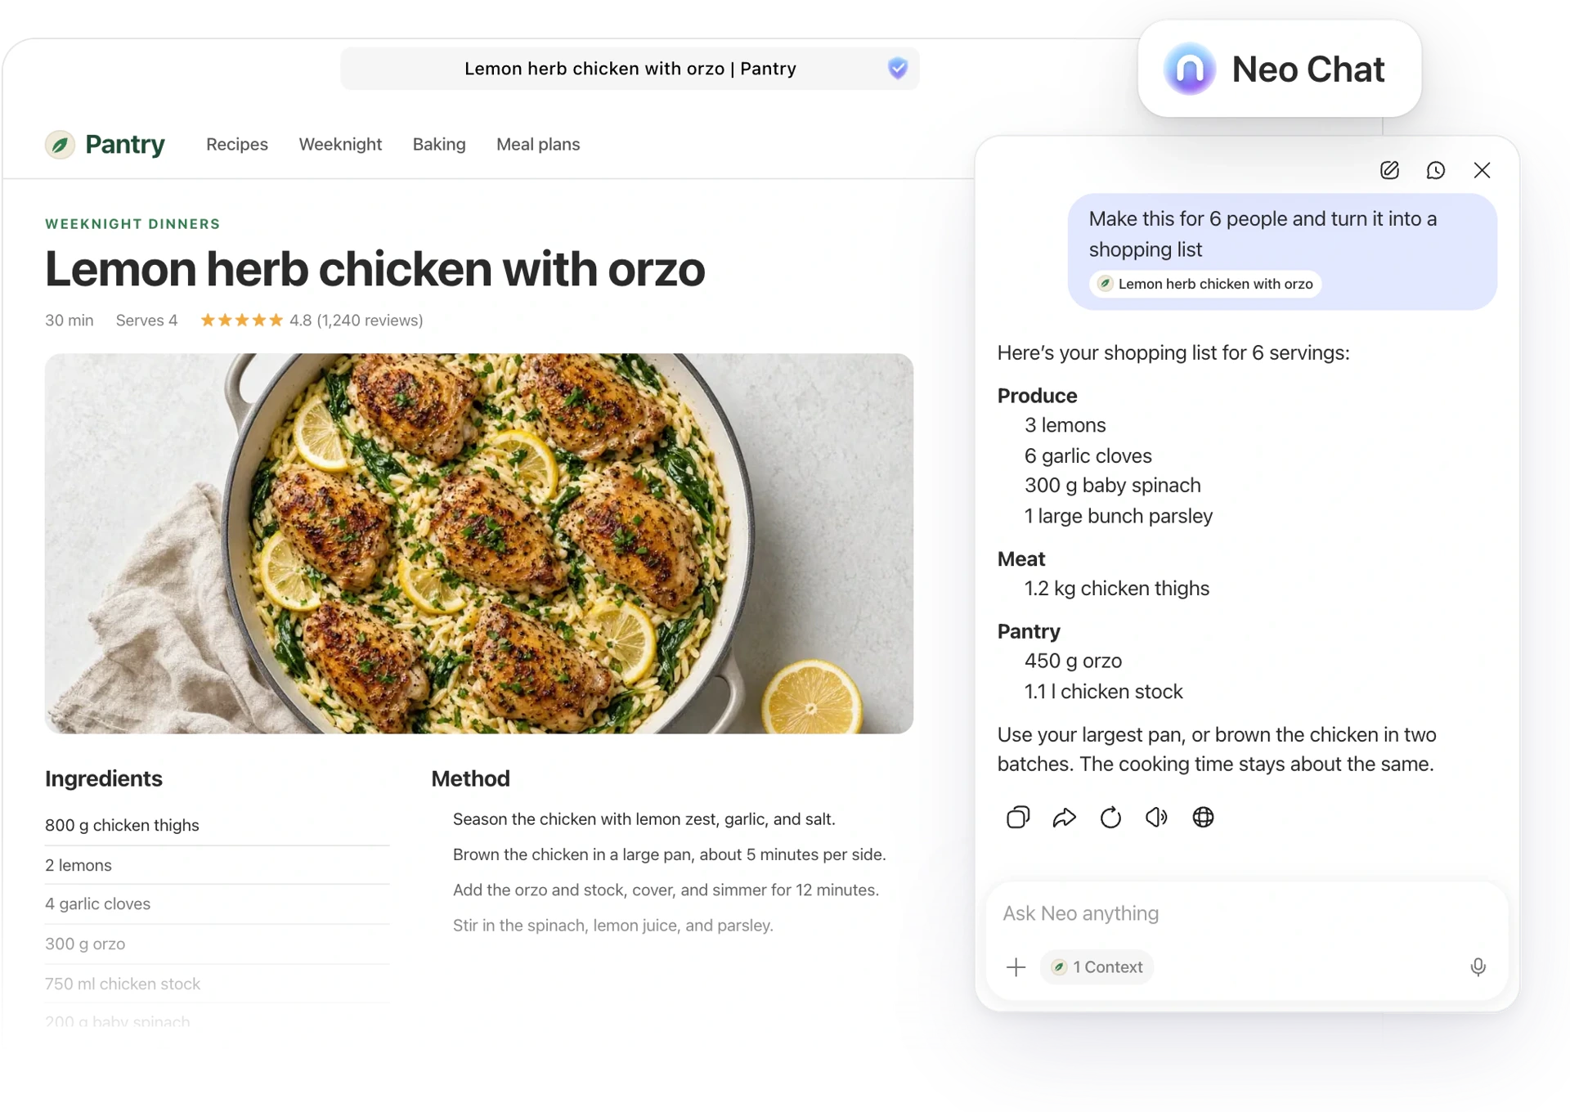1570x1112 pixels.
Task: Click the address bar page title
Action: [x=630, y=69]
